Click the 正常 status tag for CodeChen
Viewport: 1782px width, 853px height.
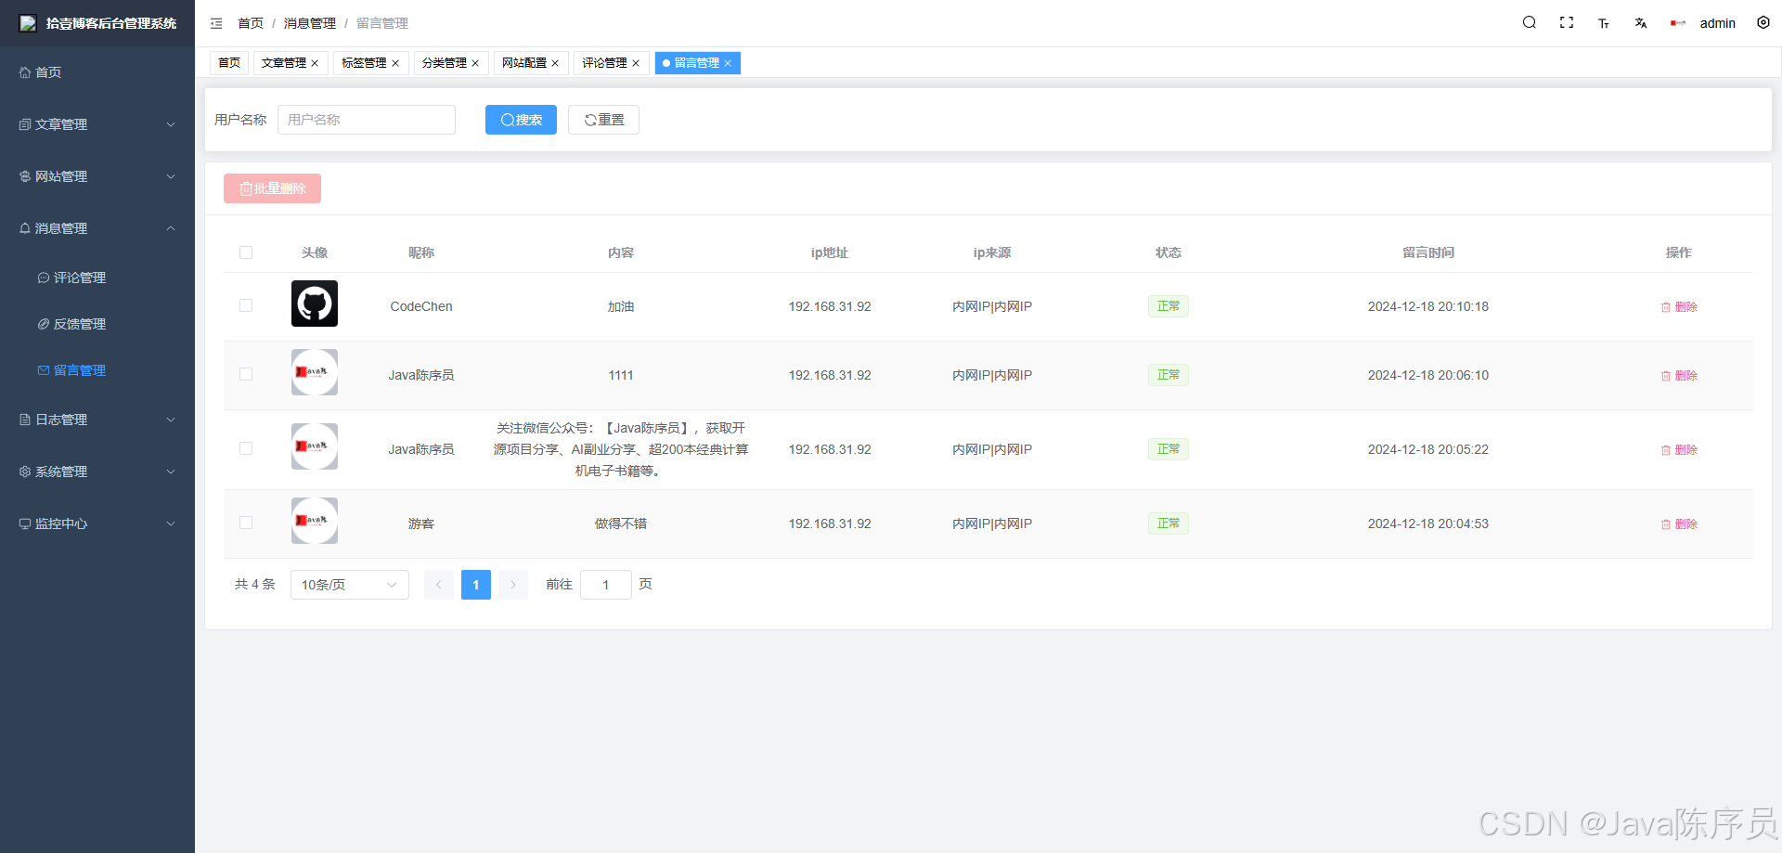tap(1169, 306)
